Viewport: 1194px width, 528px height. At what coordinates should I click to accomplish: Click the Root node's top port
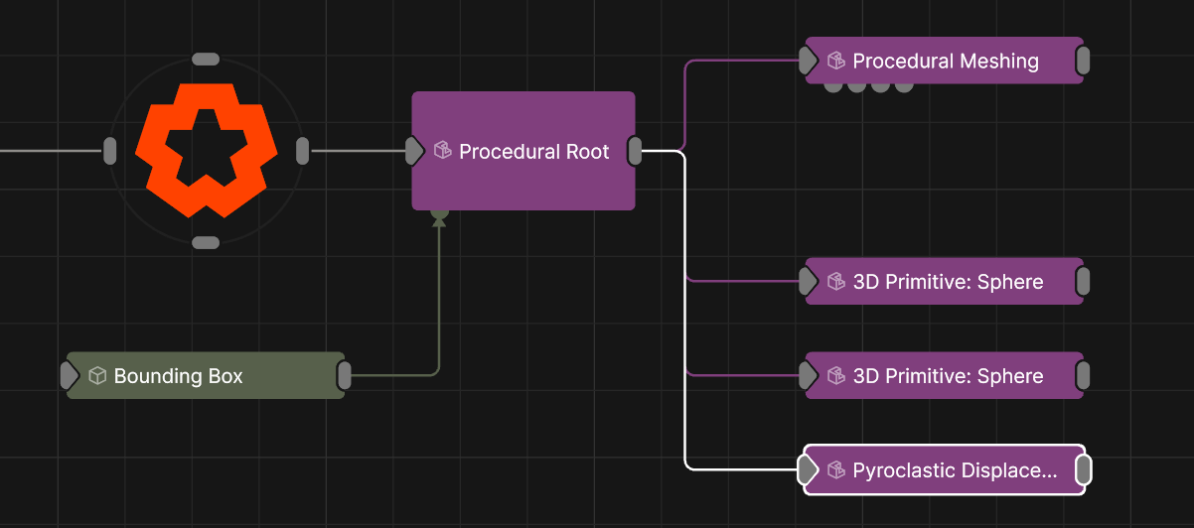206,60
